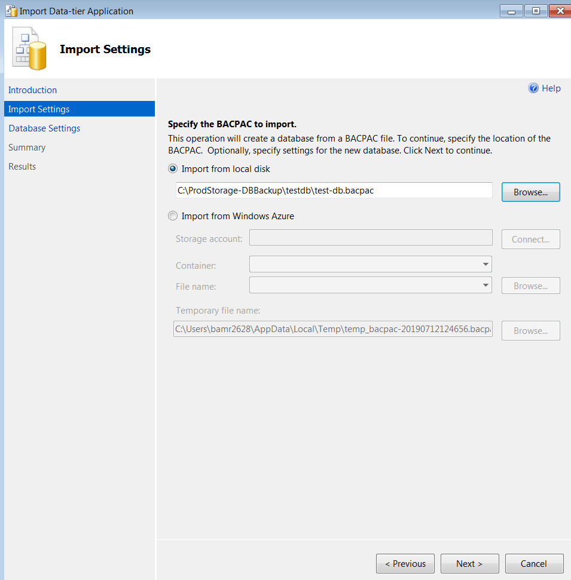Select the Import Settings sidebar item
The width and height of the screenshot is (571, 580).
click(39, 109)
